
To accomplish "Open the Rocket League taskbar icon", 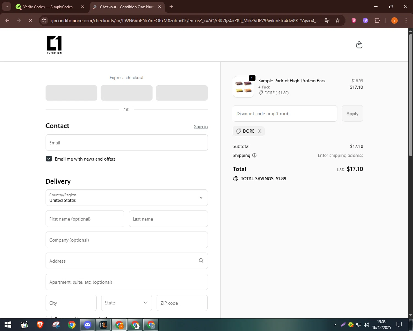I will [103, 325].
